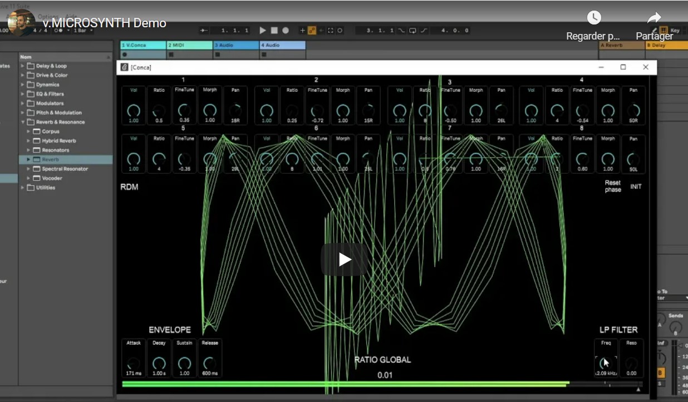This screenshot has width=688, height=402.
Task: Collapse the Reverb & Resonance folder
Action: pos(23,122)
